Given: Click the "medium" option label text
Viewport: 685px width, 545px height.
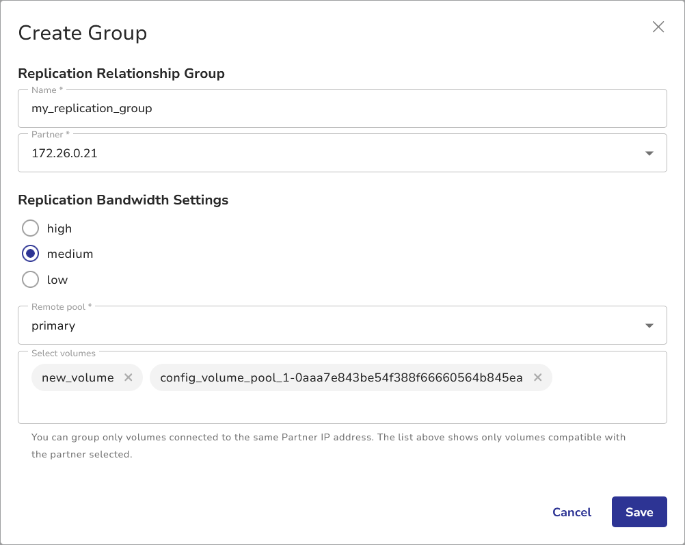Looking at the screenshot, I should [70, 254].
